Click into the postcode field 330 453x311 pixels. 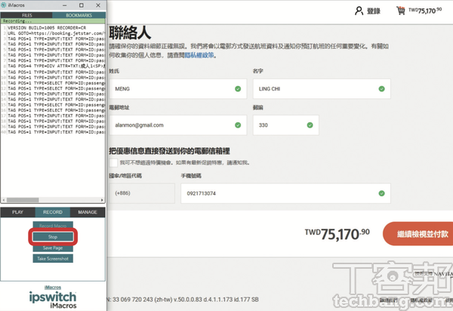pos(286,125)
